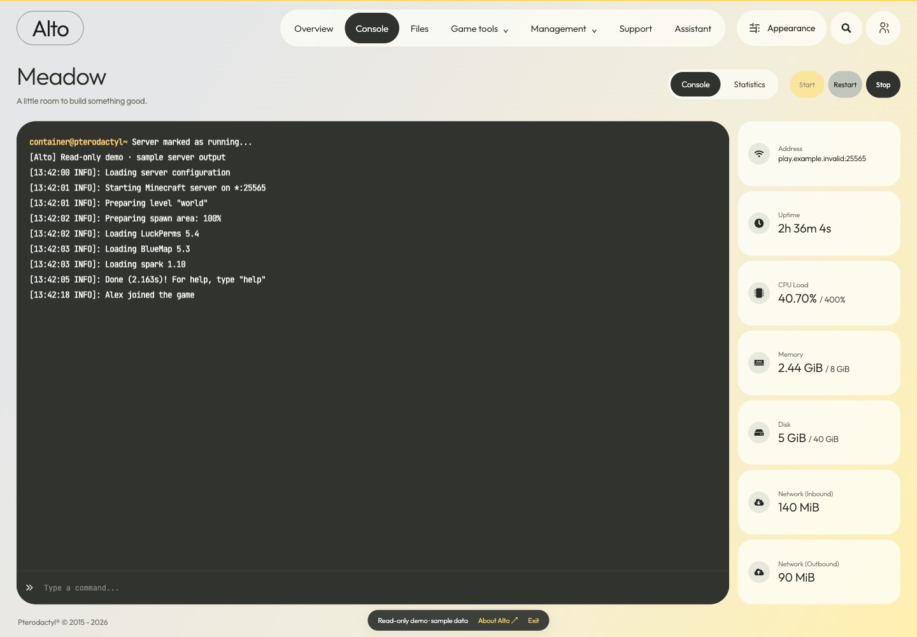Follow the About Alto link

click(x=498, y=620)
